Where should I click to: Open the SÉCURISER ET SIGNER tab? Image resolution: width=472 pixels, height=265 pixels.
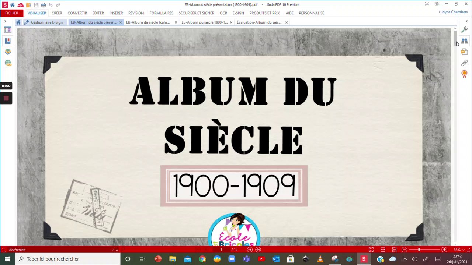pyautogui.click(x=197, y=13)
